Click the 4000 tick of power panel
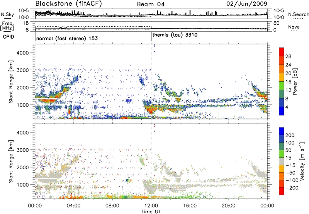 point(23,53)
